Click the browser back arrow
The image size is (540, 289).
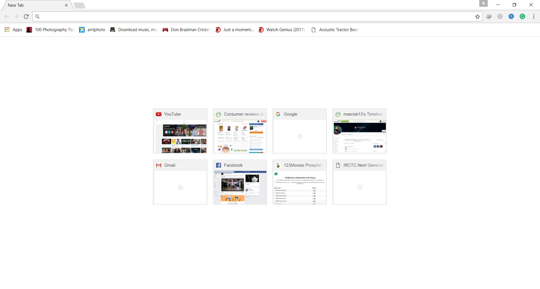pyautogui.click(x=7, y=17)
